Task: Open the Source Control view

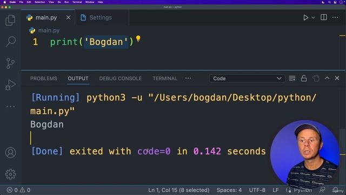Action: click(x=10, y=63)
